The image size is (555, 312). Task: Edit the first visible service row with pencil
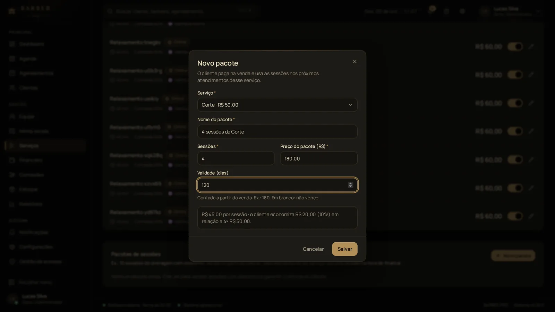[x=531, y=46]
